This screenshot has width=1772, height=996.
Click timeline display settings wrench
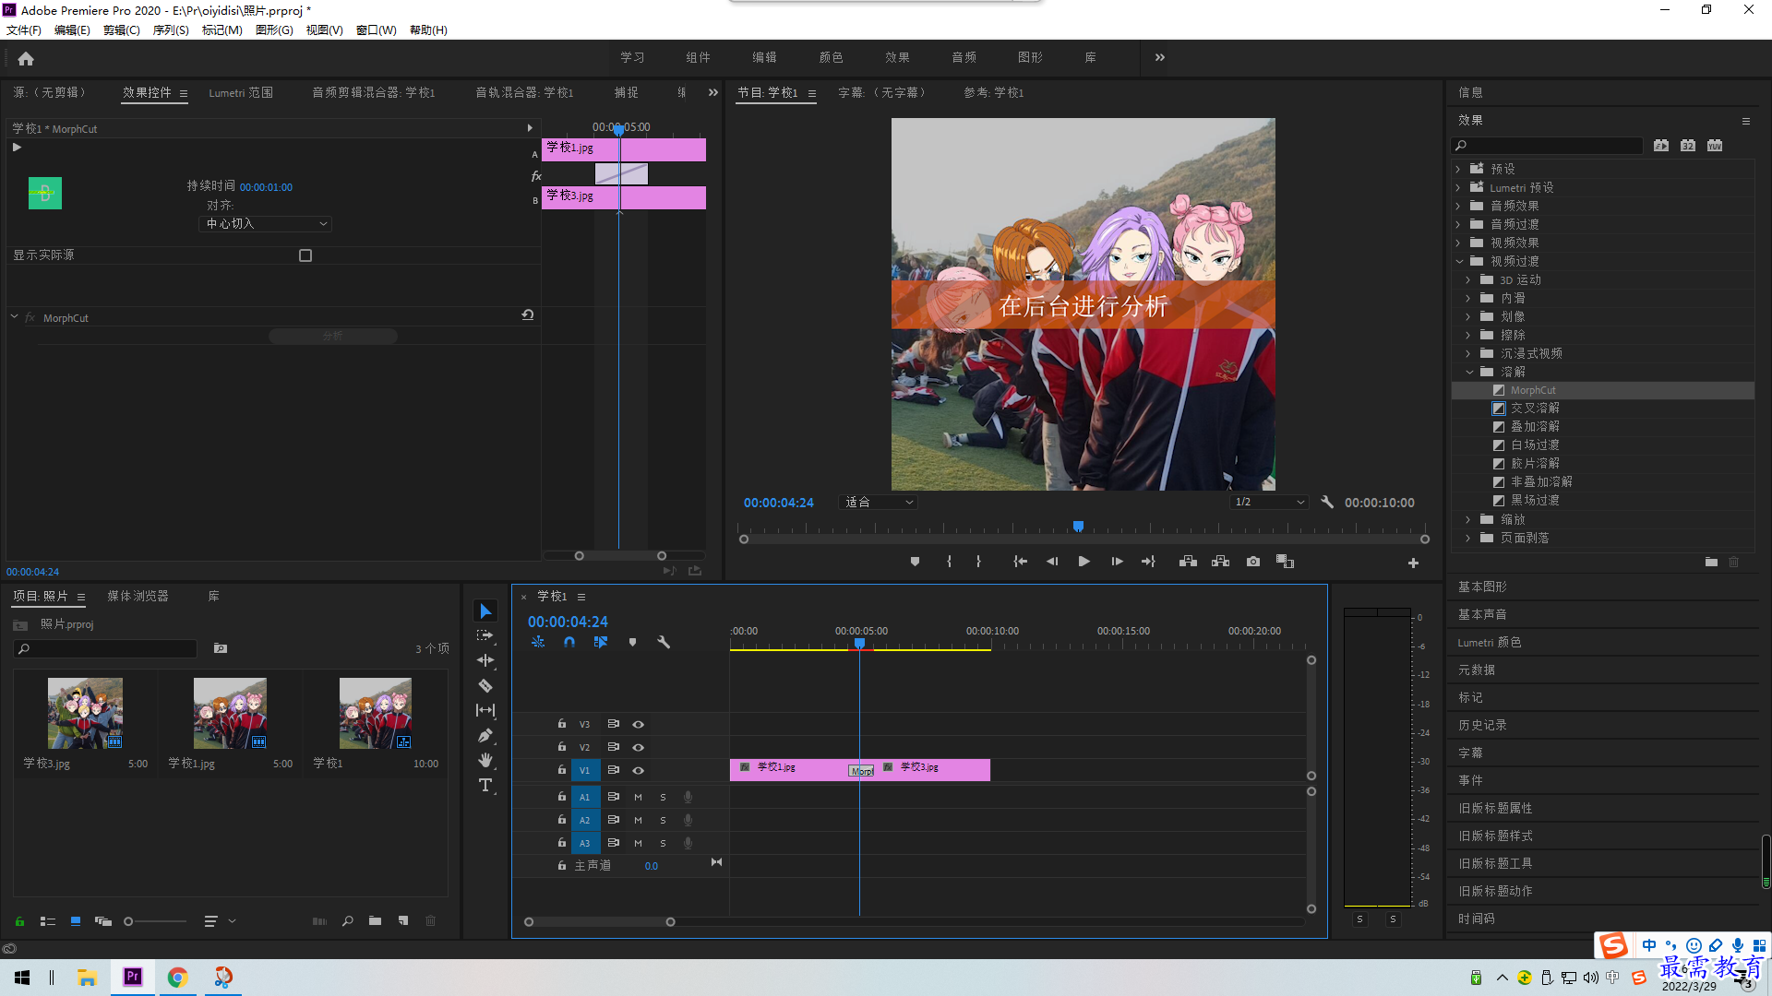[663, 642]
